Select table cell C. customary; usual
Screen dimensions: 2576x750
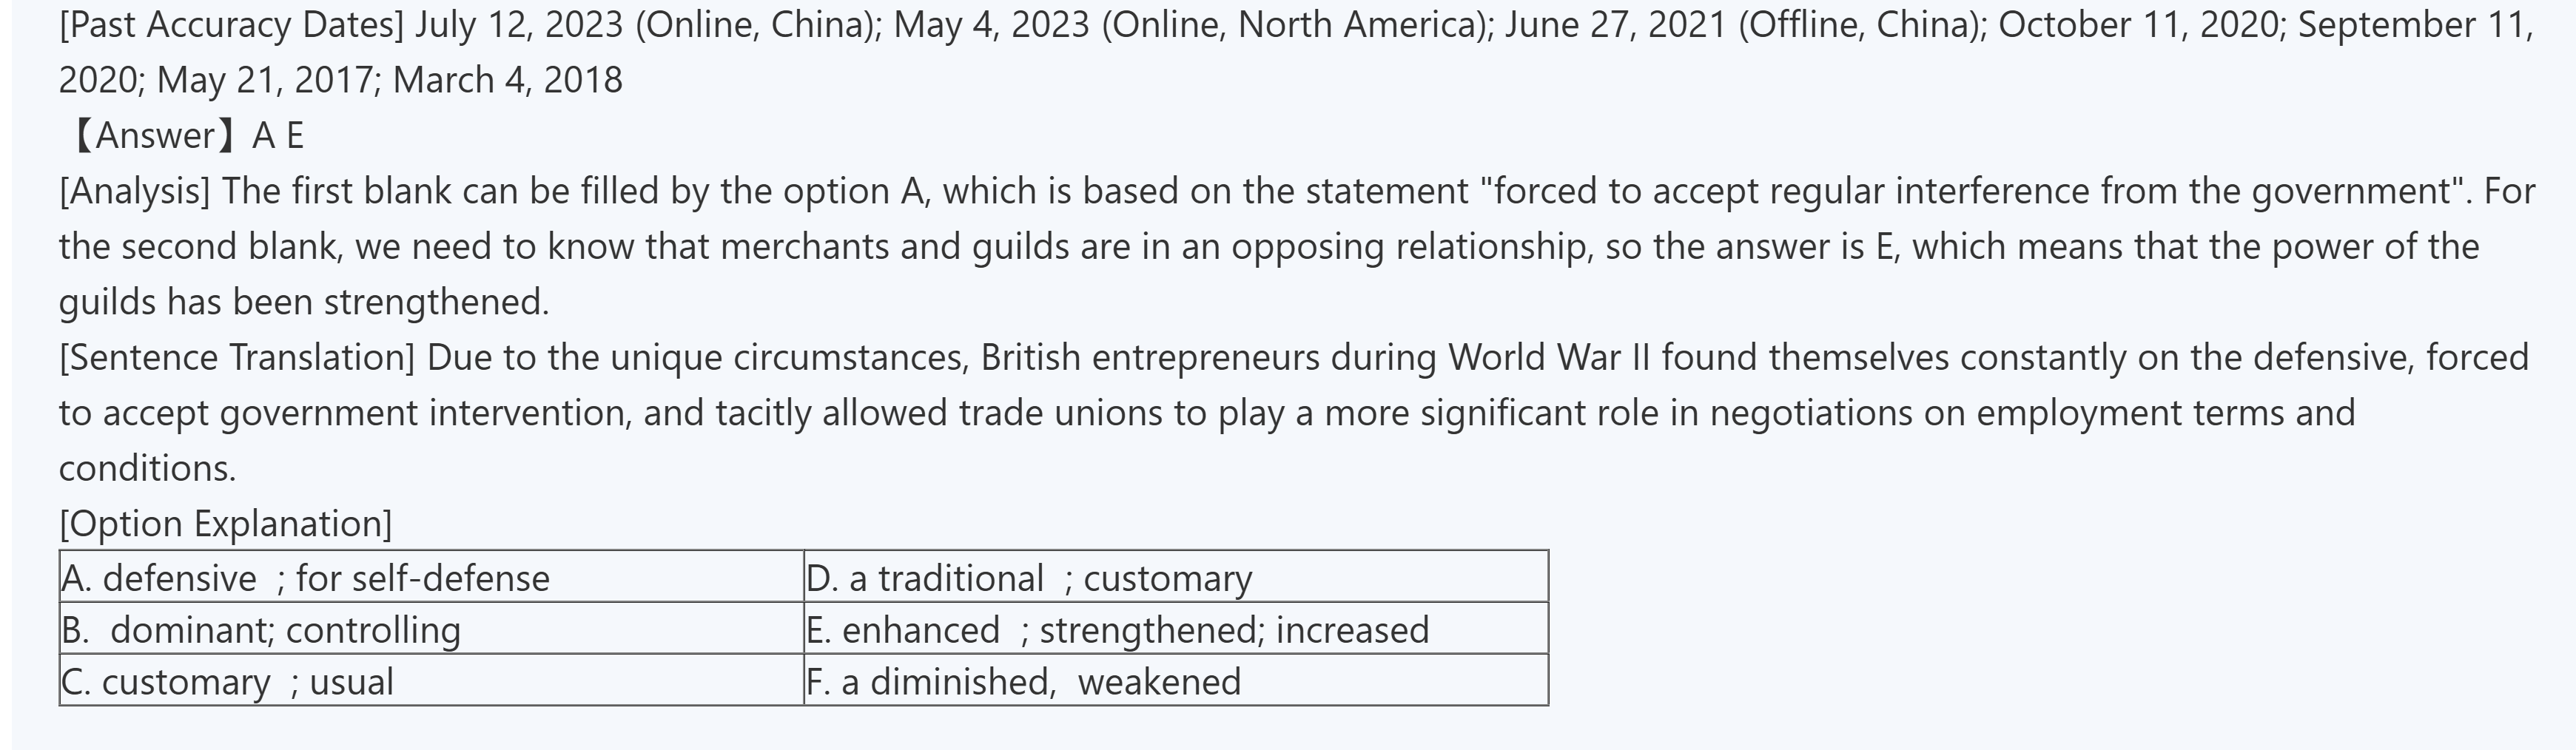coord(431,682)
